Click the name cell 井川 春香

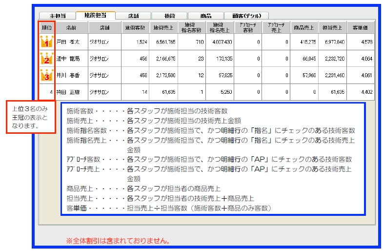68,76
